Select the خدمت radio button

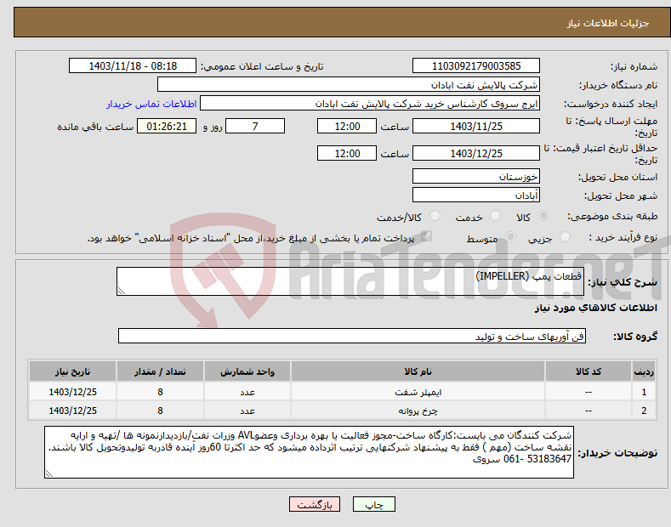pyautogui.click(x=495, y=216)
